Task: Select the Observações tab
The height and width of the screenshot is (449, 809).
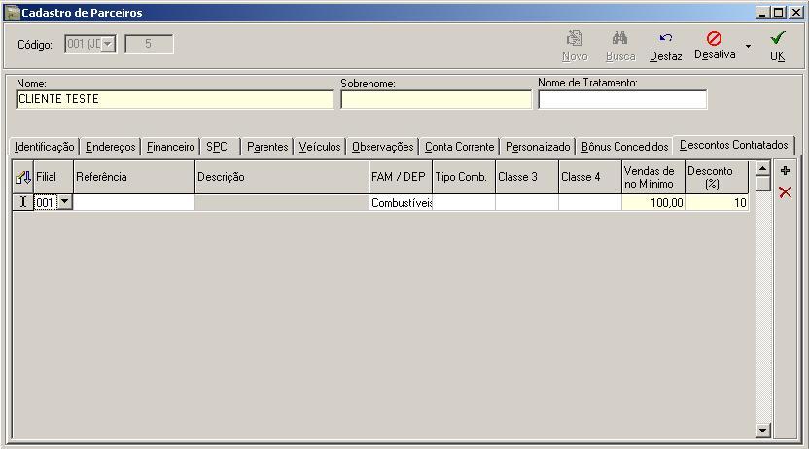Action: (x=383, y=147)
